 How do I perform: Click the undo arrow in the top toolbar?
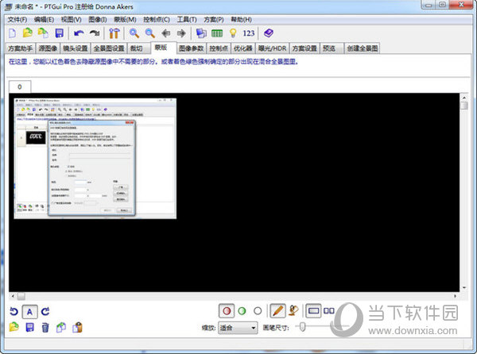pos(78,33)
